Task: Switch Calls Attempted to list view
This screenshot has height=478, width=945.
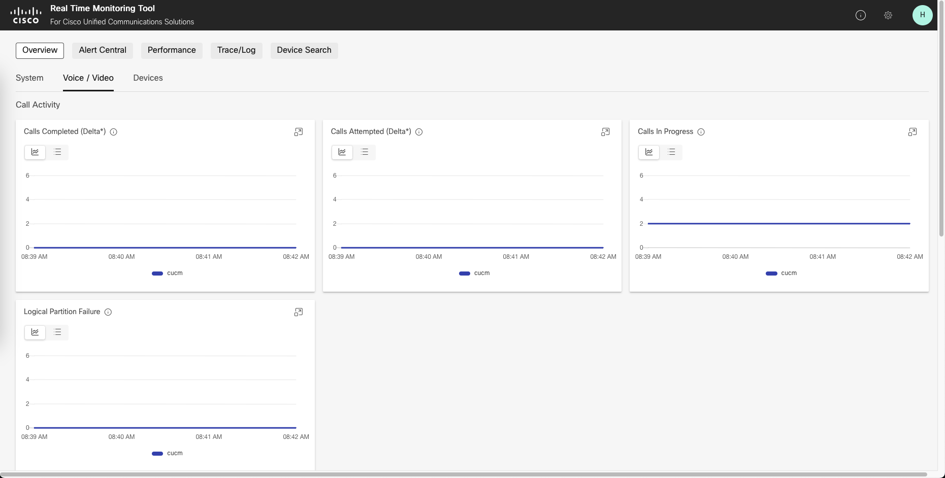Action: click(365, 152)
